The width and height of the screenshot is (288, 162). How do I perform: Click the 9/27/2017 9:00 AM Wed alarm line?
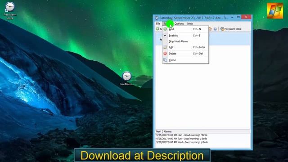[x=182, y=142]
